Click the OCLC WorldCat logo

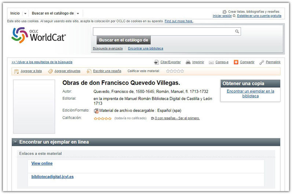tap(39, 35)
